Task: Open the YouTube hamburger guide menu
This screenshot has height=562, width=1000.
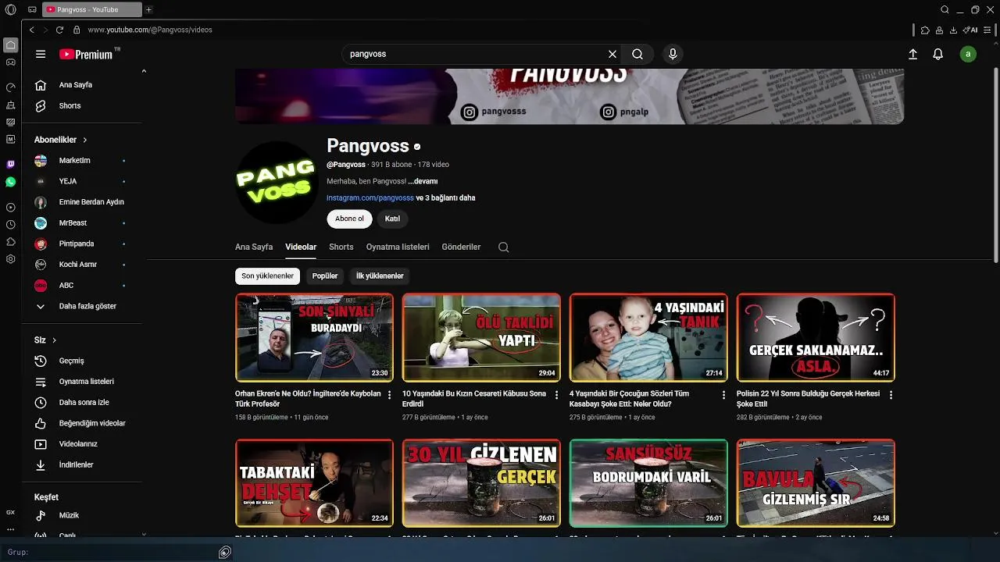Action: (x=41, y=54)
